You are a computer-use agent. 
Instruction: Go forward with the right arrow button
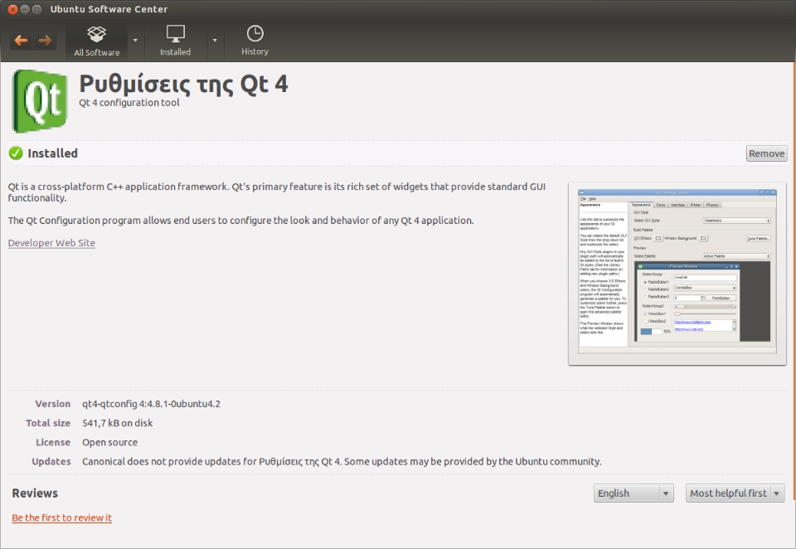45,41
